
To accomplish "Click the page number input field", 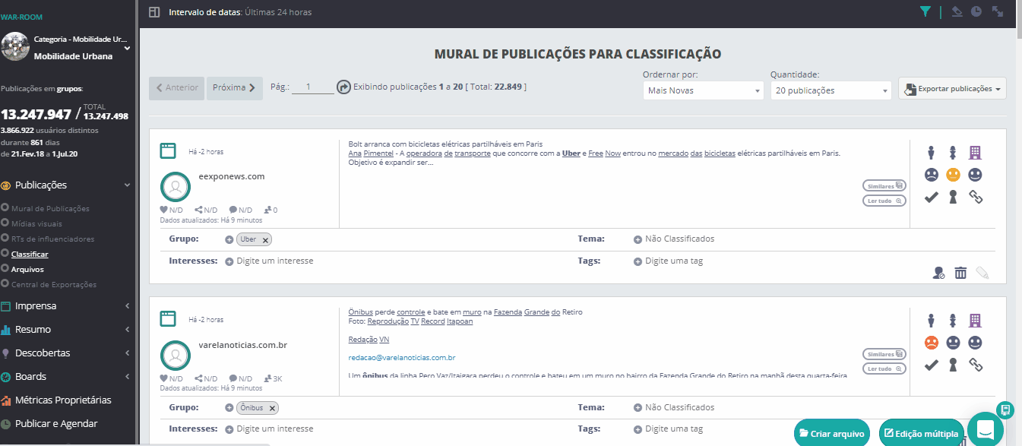I will pyautogui.click(x=312, y=87).
